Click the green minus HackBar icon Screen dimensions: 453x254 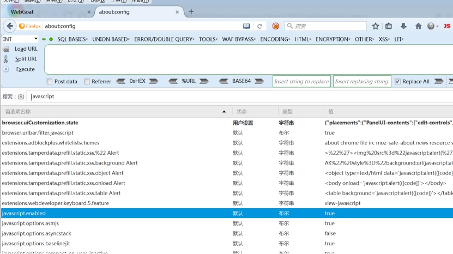coord(44,39)
